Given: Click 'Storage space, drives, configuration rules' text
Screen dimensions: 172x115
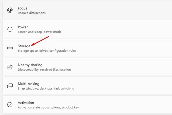Looking at the screenshot, I should tap(47, 51).
